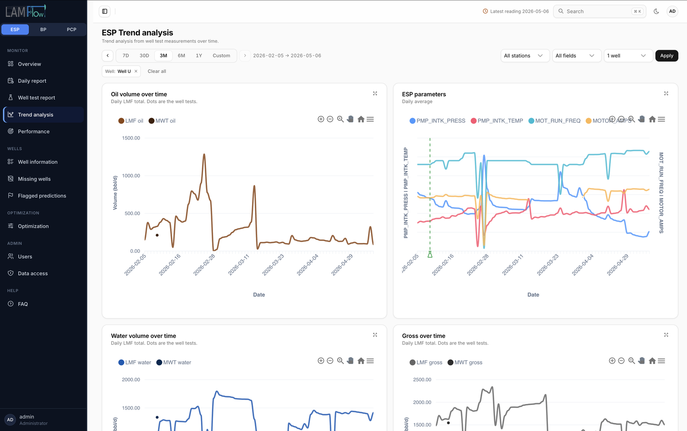Select the pan hand tool in the Oil volume chart
Image resolution: width=687 pixels, height=431 pixels.
(350, 119)
